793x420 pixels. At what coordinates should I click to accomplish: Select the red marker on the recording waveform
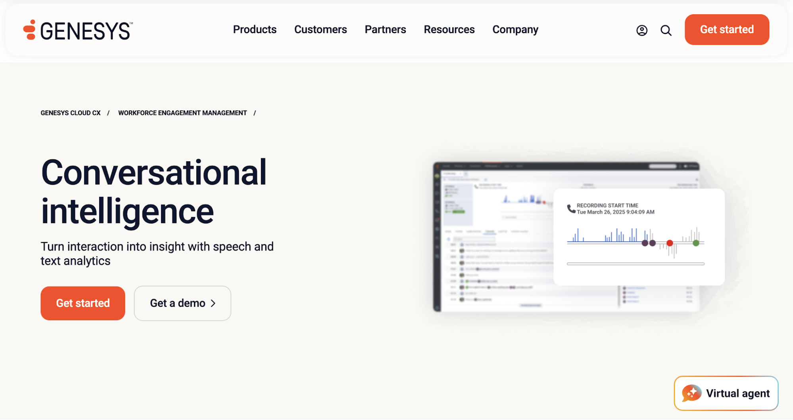(670, 243)
